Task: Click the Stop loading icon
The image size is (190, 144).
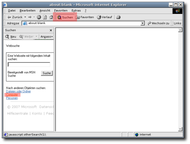Action: (39, 17)
